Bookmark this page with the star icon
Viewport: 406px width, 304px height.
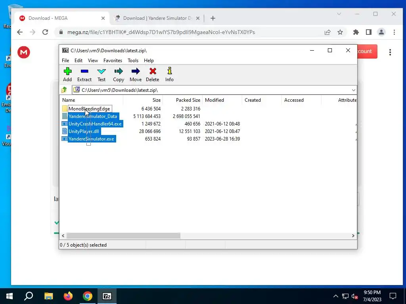(340, 32)
